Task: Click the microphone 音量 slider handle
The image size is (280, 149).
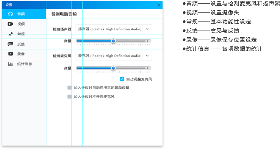Action: pos(113,68)
